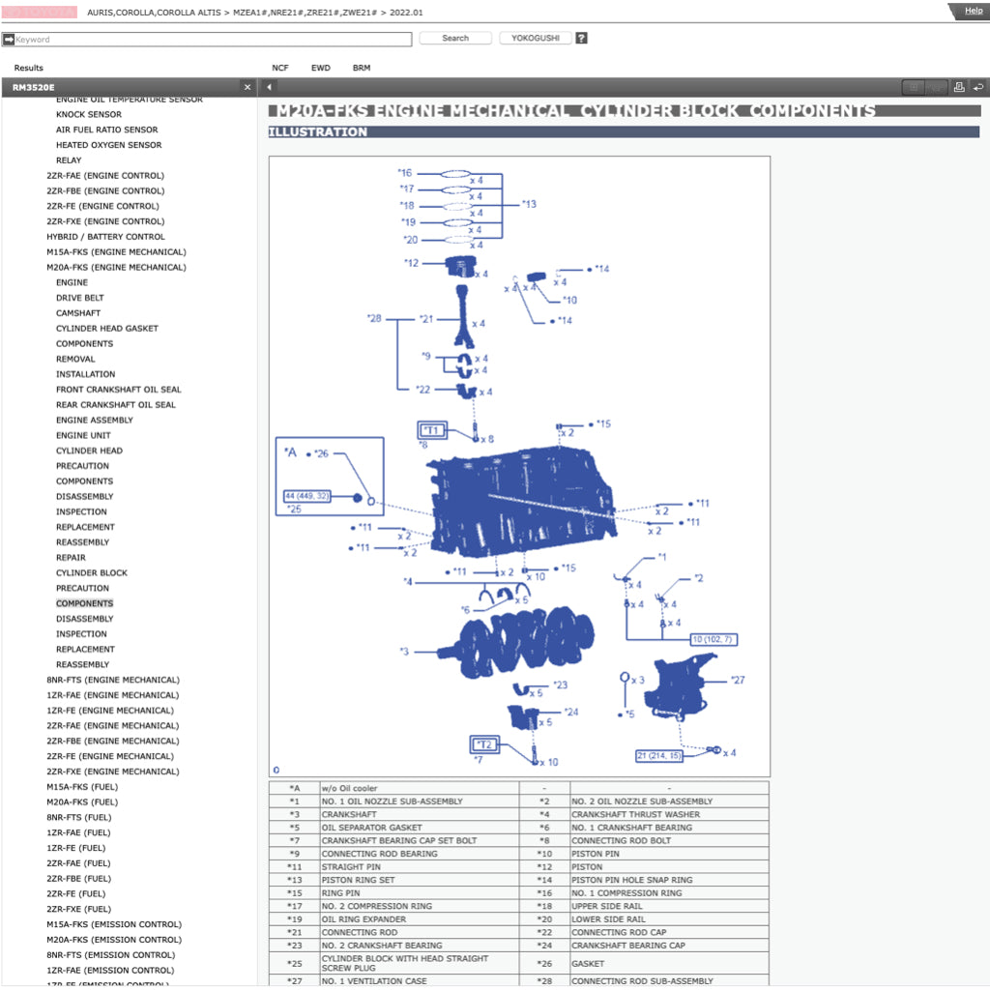The height and width of the screenshot is (990, 990).
Task: Select the CRANKSHAFT row in the parts table
Action: tap(348, 814)
